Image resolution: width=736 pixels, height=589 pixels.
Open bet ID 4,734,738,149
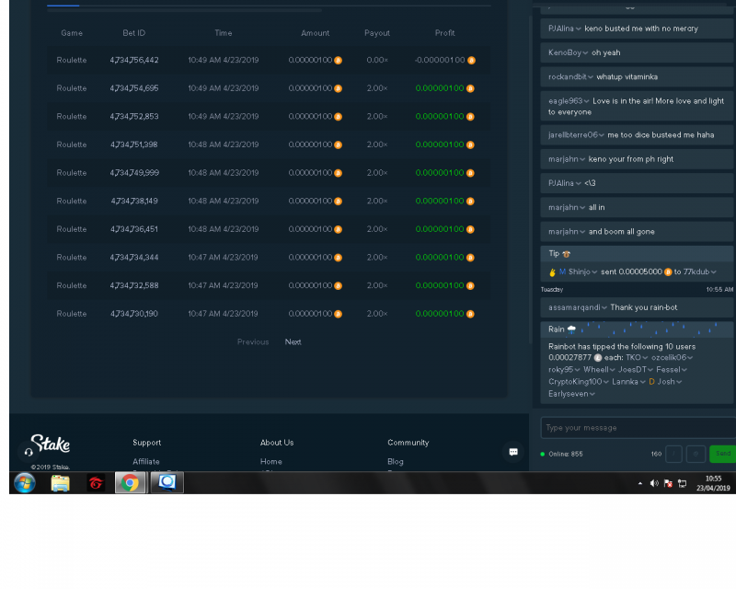tap(134, 201)
